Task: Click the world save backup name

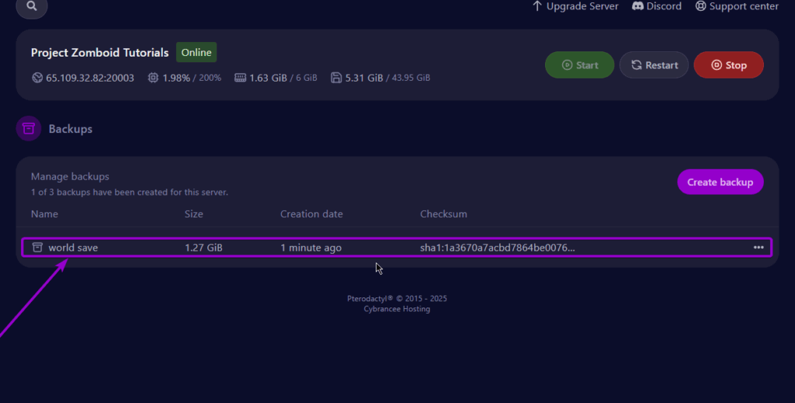Action: 73,248
